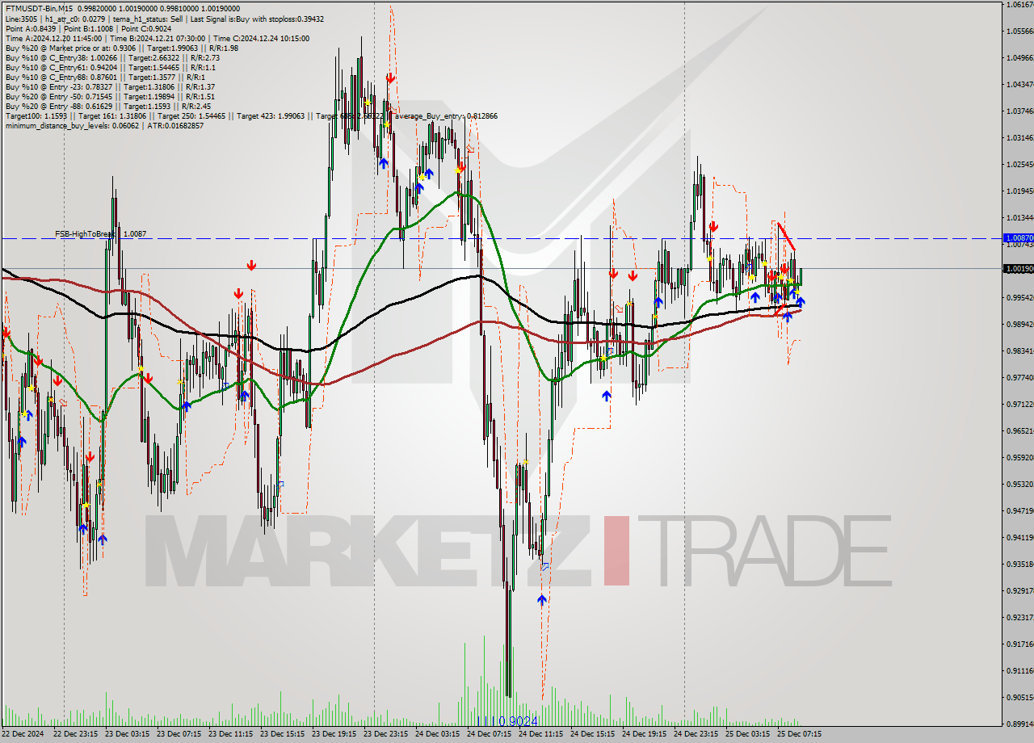This screenshot has height=743, width=1034.
Task: Click the 1.02545 price axis label
Action: coord(1019,164)
